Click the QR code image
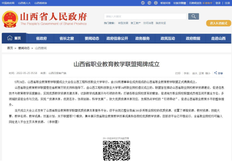The width and height of the screenshot is (232, 161). [x=117, y=151]
